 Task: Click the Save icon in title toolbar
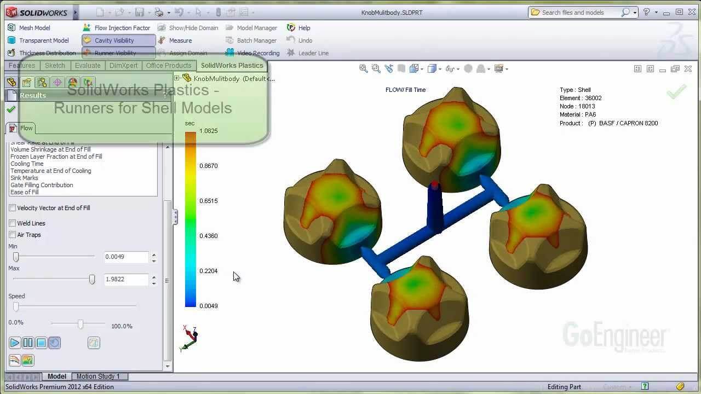click(x=139, y=12)
